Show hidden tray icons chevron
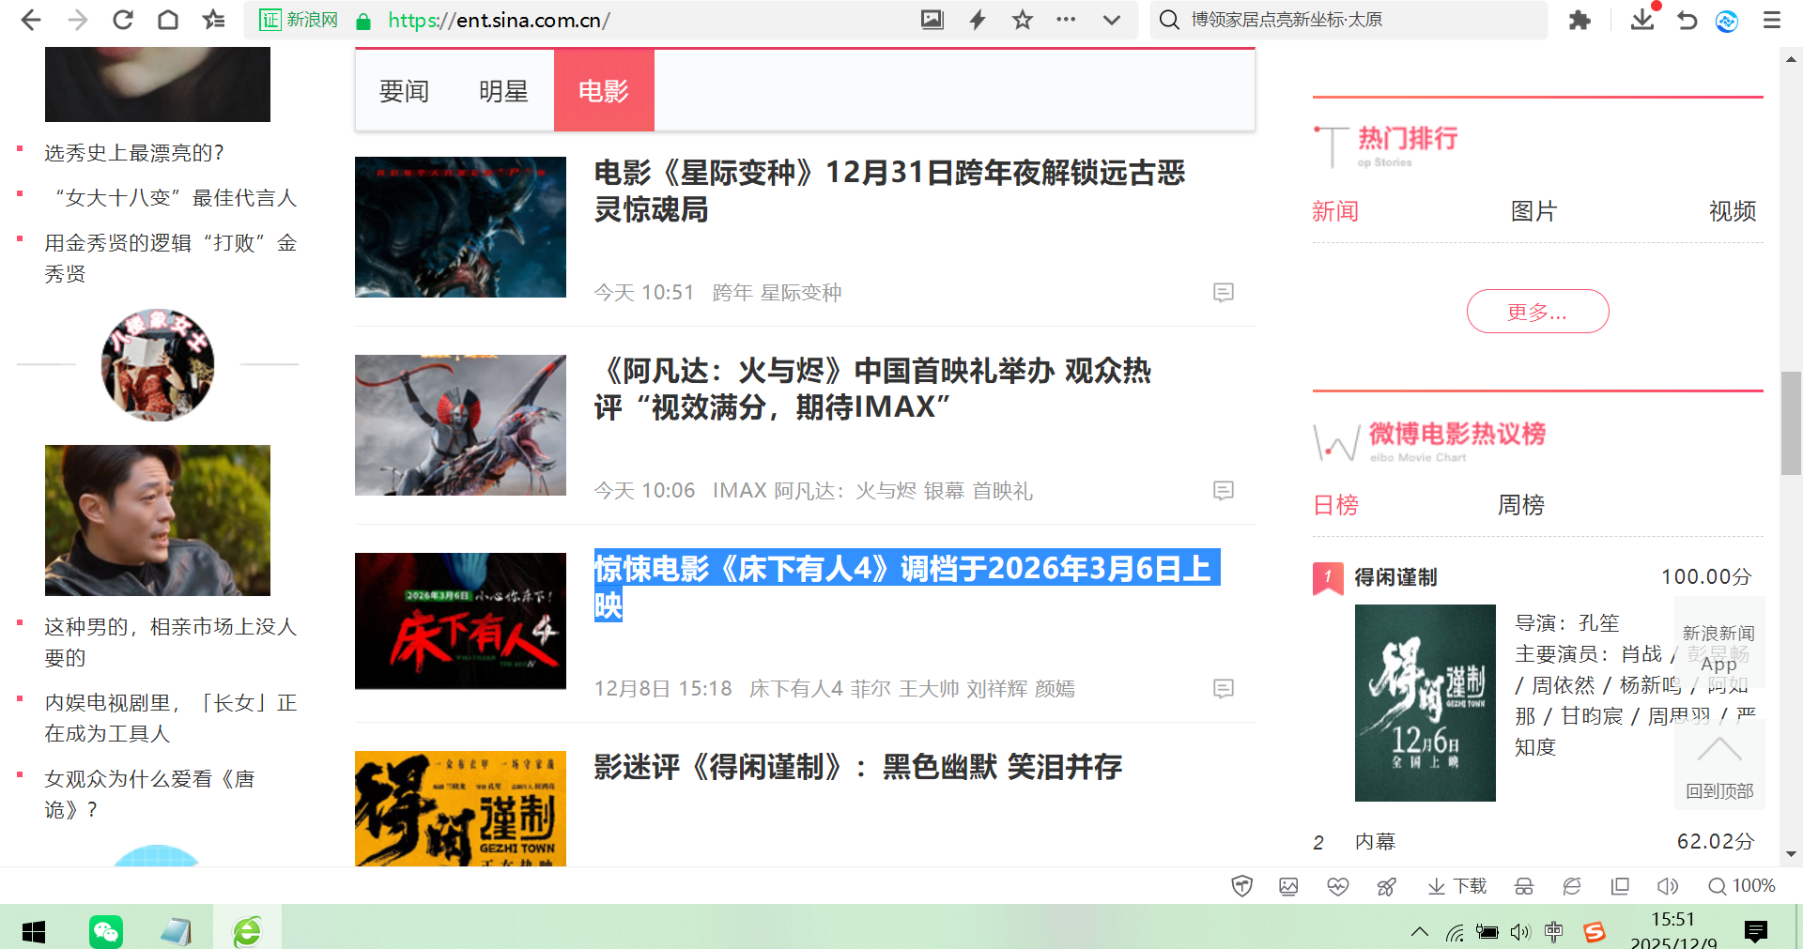1803x949 pixels. point(1420,932)
